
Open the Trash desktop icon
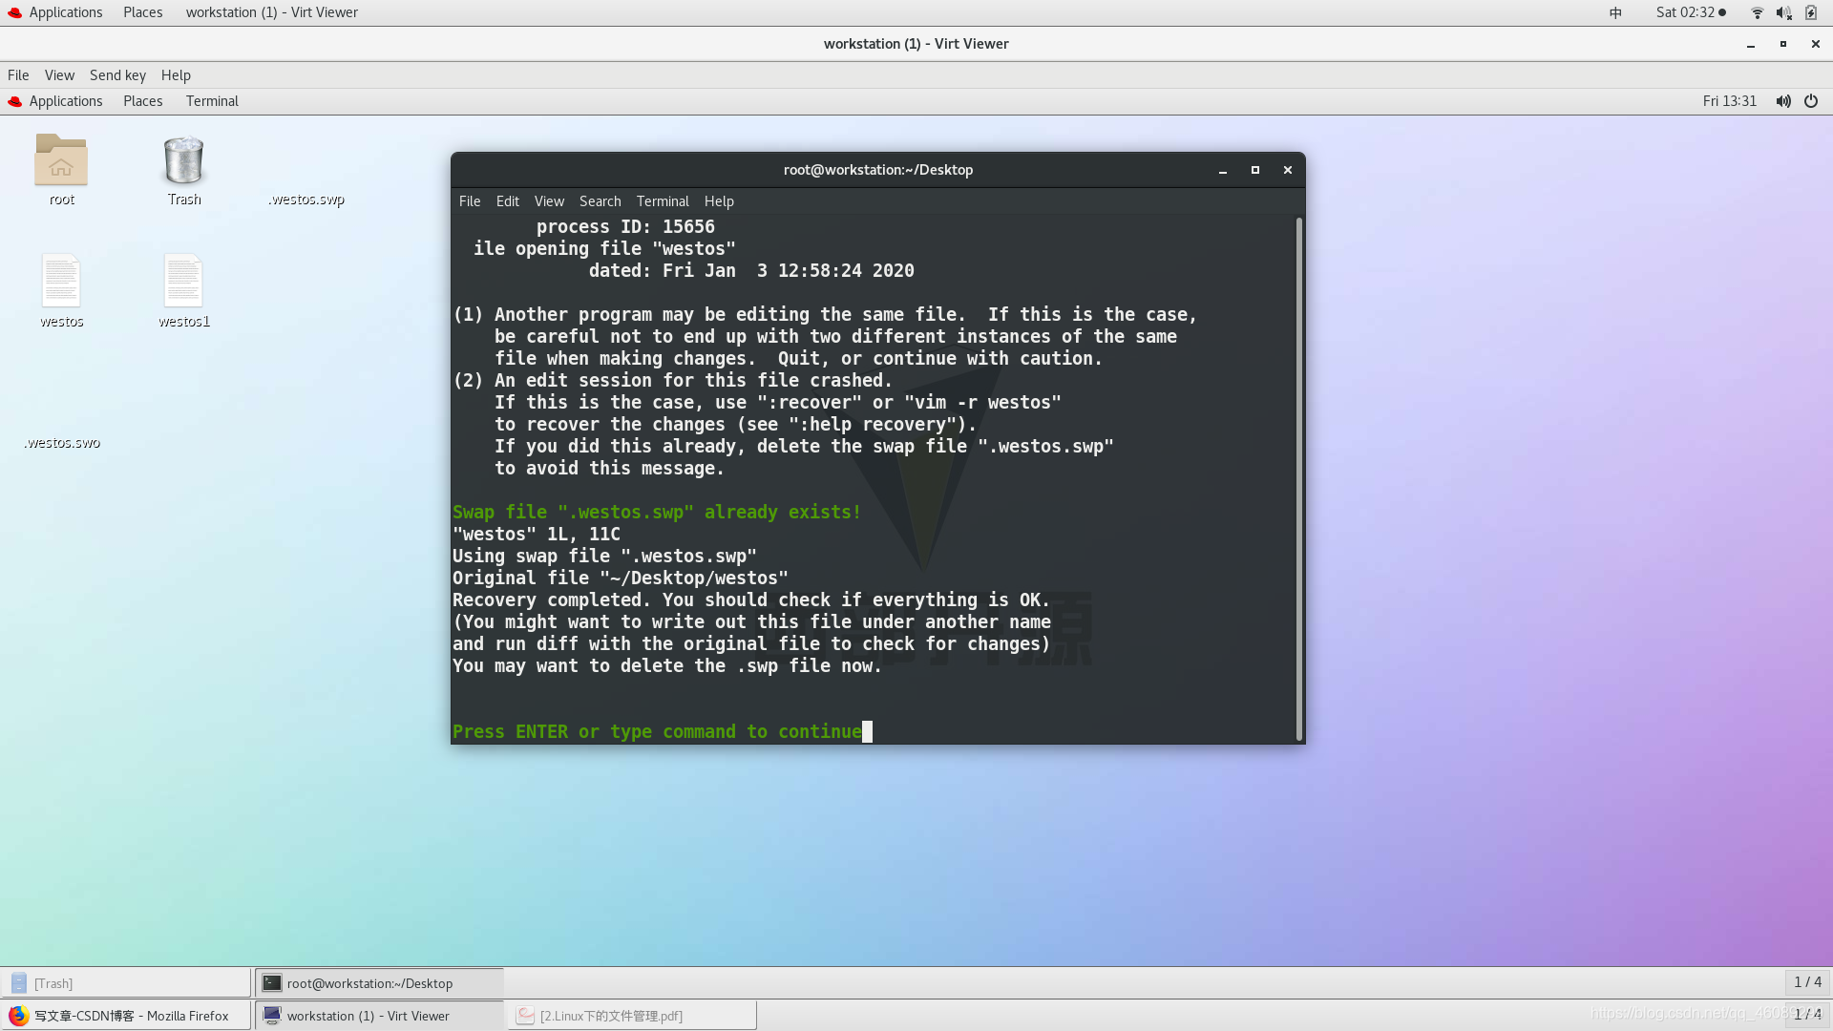(x=183, y=160)
